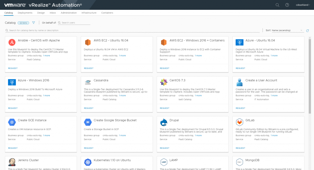Click '1 more' link in Azure - Windows 2016

pos(47,95)
